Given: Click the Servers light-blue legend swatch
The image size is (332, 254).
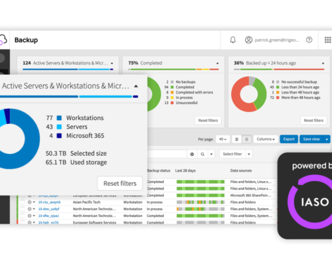Looking at the screenshot, I should coord(59,127).
